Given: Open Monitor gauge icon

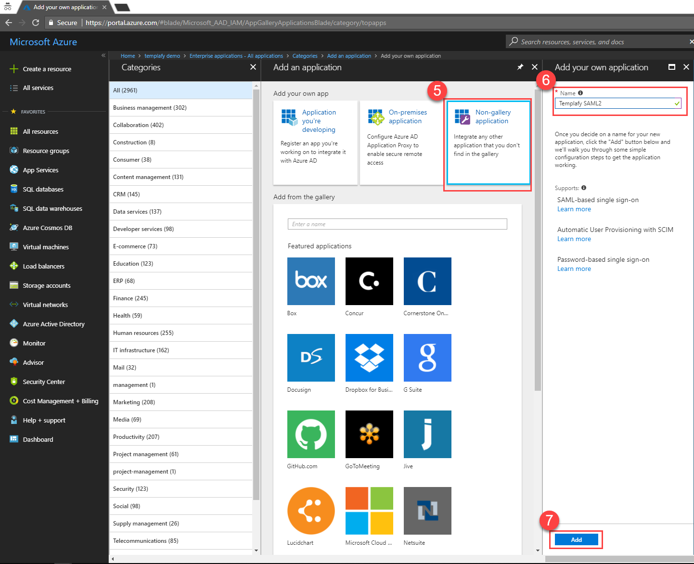Looking at the screenshot, I should 14,343.
